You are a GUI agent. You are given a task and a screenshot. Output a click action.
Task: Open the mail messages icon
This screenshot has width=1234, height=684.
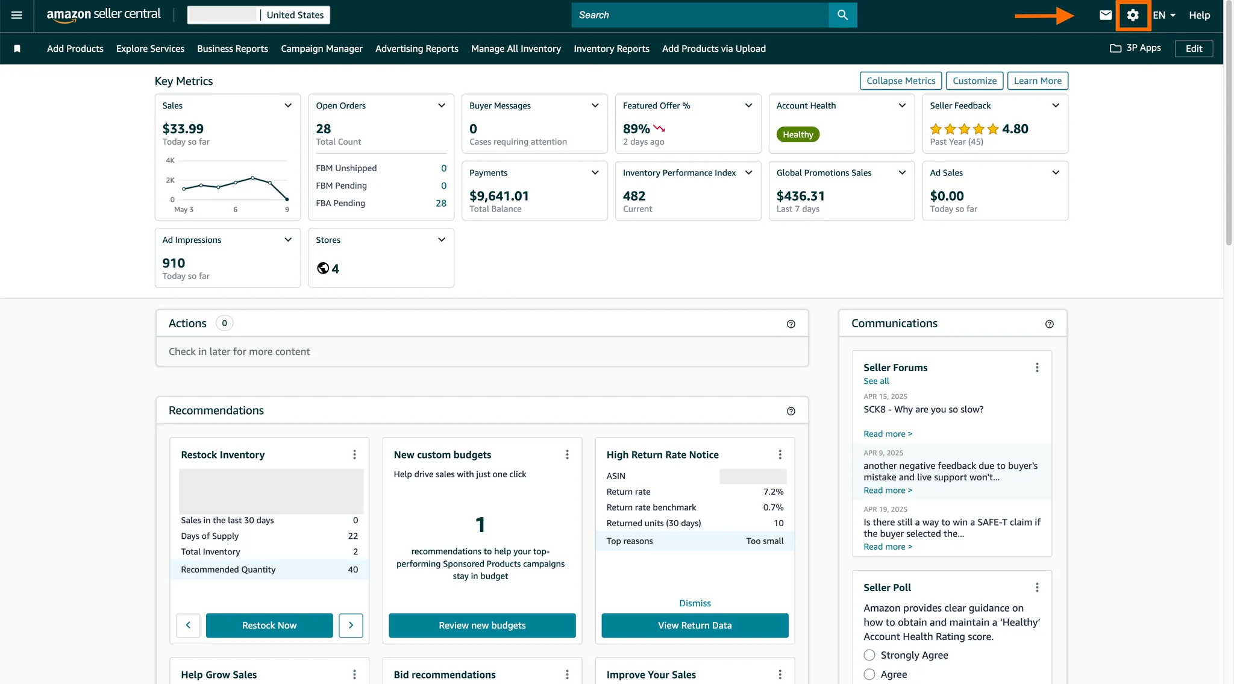(x=1105, y=15)
